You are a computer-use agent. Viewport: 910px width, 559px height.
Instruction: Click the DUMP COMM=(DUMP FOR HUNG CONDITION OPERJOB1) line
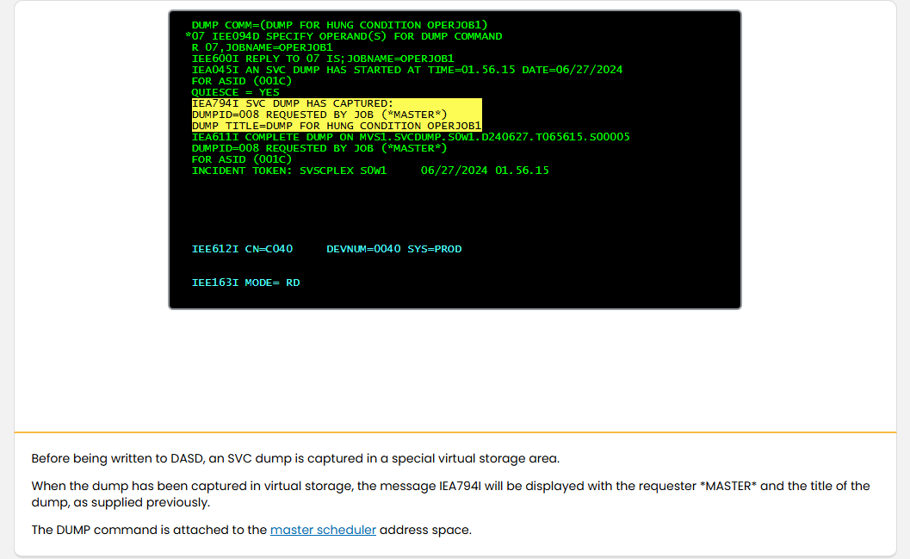(x=339, y=25)
